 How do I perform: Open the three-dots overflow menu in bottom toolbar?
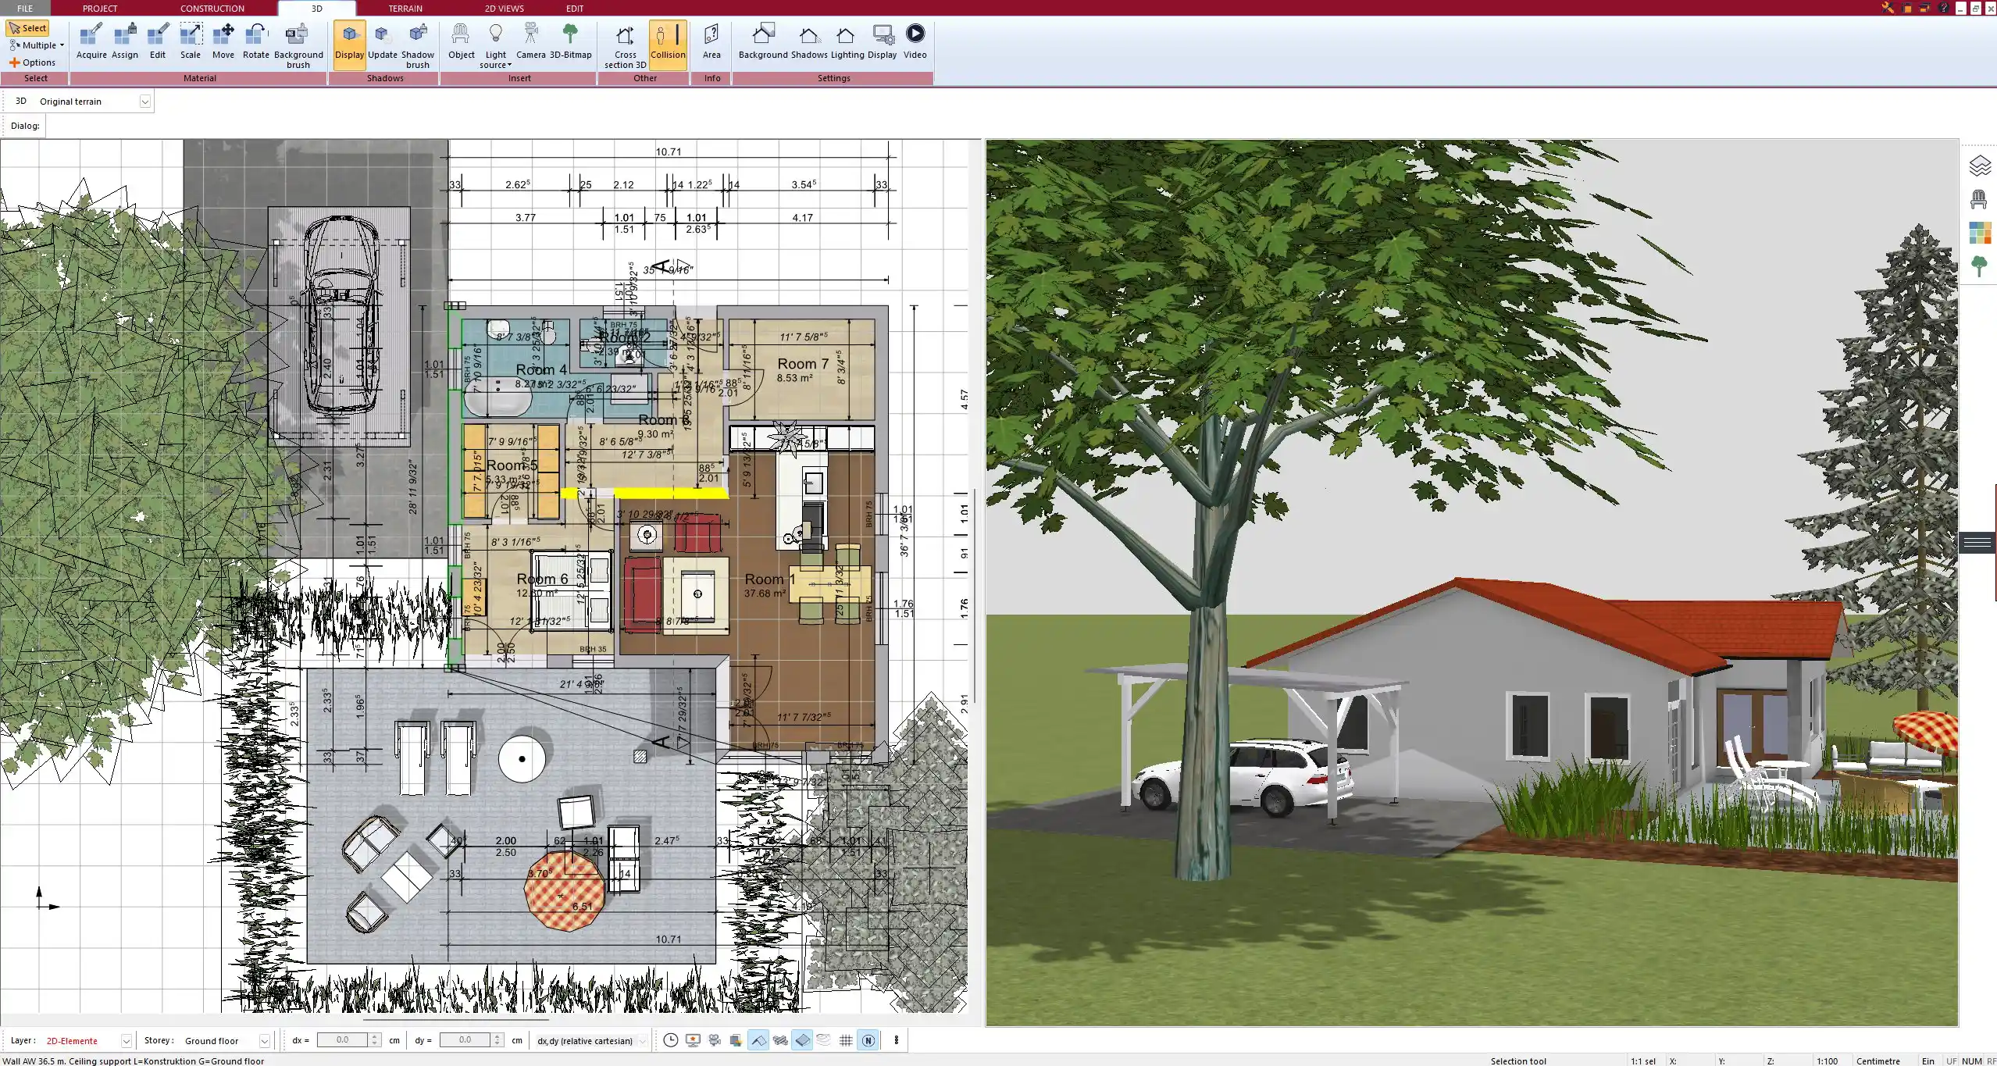pos(897,1040)
